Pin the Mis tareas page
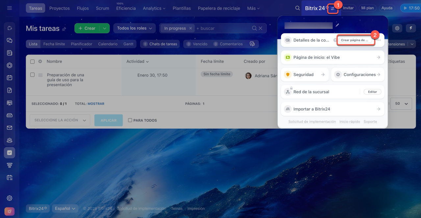 pyautogui.click(x=64, y=29)
